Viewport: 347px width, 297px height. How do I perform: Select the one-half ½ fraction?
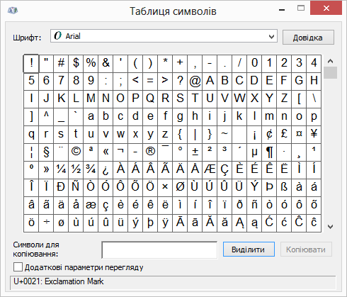(76, 169)
